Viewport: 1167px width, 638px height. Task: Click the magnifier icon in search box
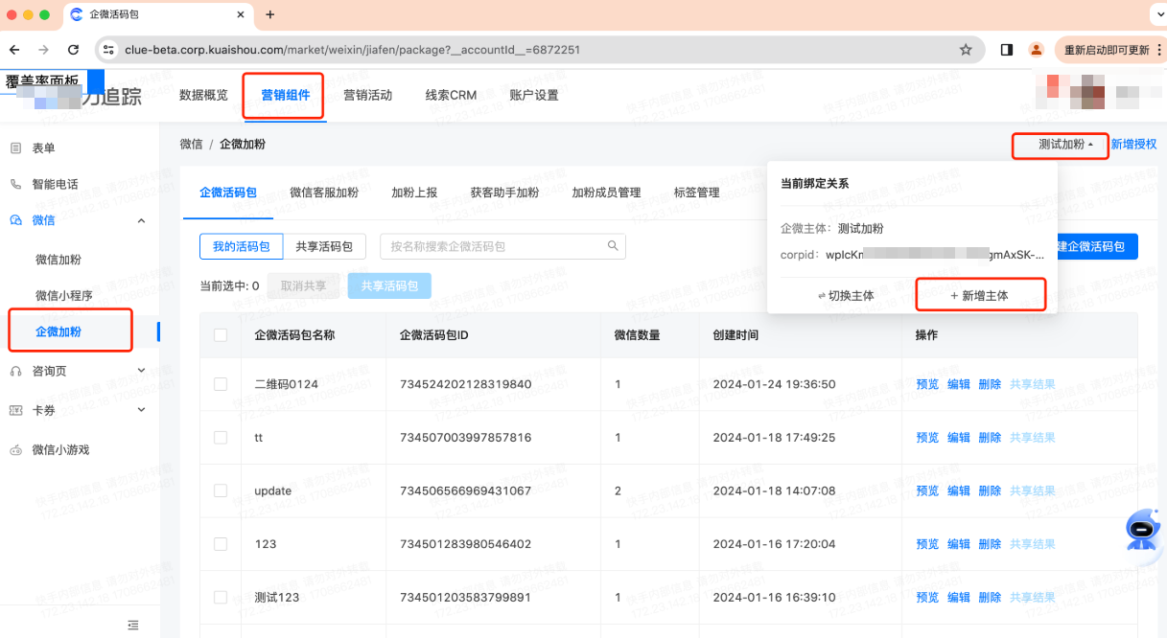[613, 246]
